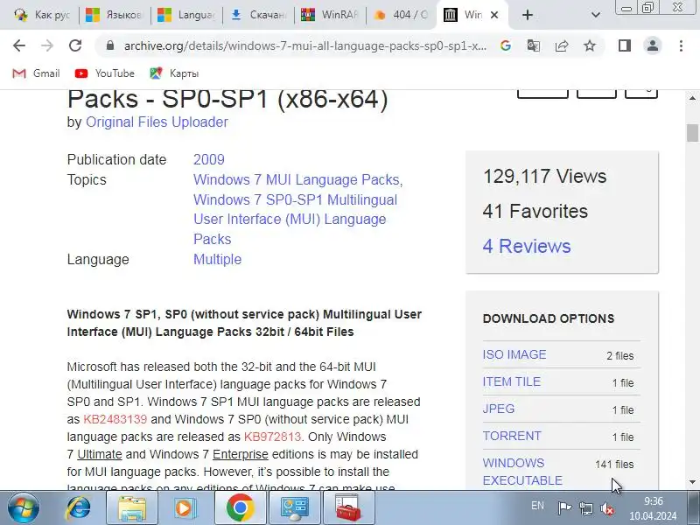Launch Internet Explorer from taskbar
Screen dimensions: 700x525
click(x=79, y=508)
